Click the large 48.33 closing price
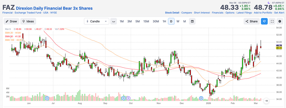This screenshot has height=108, width=286. tap(230, 8)
